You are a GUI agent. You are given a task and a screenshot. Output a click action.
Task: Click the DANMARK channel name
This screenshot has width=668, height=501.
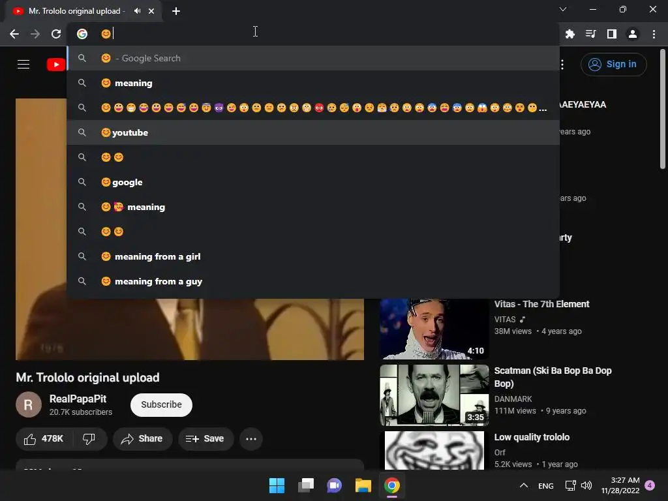513,399
